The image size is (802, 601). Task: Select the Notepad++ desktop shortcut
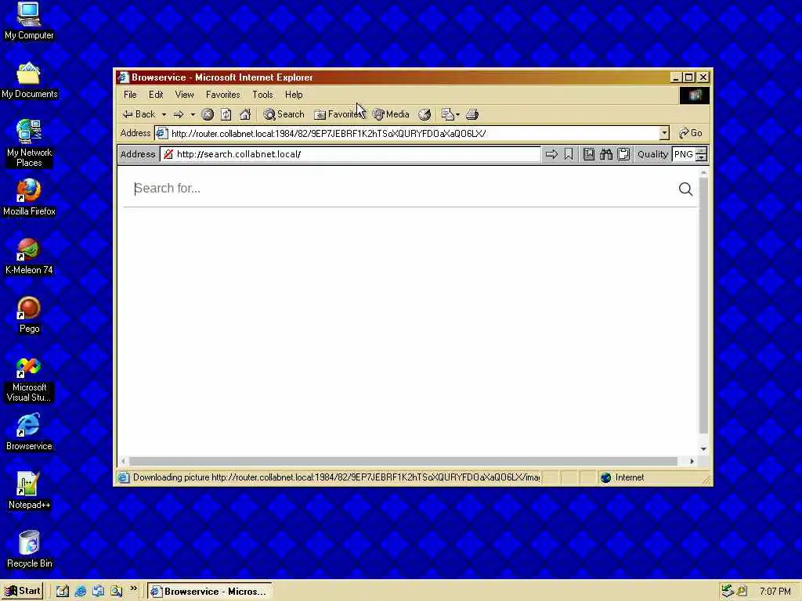click(29, 491)
